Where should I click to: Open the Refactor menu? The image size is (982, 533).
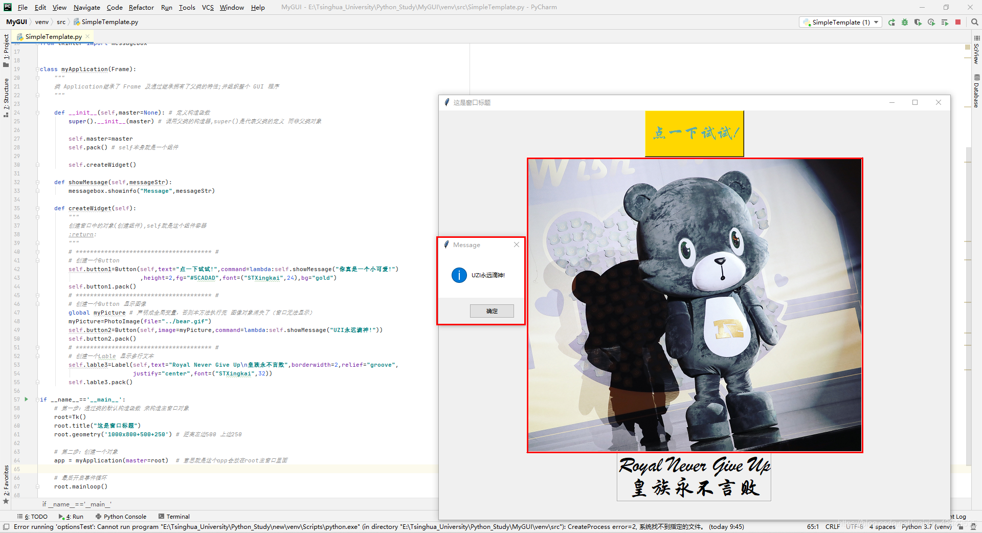coord(141,7)
